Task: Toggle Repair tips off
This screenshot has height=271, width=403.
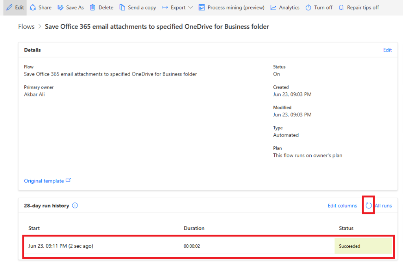Action: pyautogui.click(x=359, y=7)
